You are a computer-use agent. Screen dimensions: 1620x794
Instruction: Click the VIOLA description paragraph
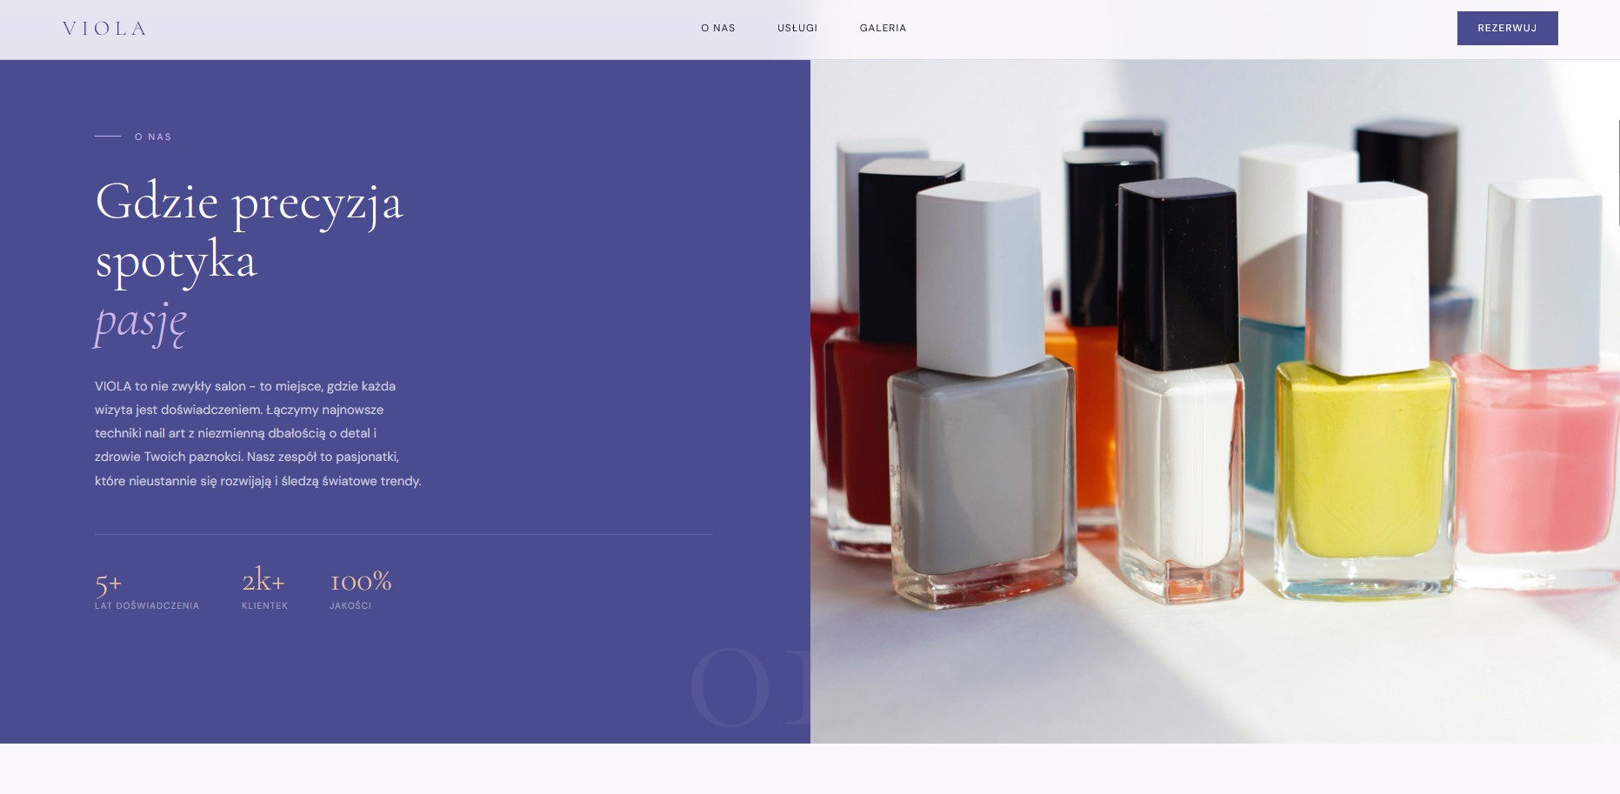coord(258,433)
